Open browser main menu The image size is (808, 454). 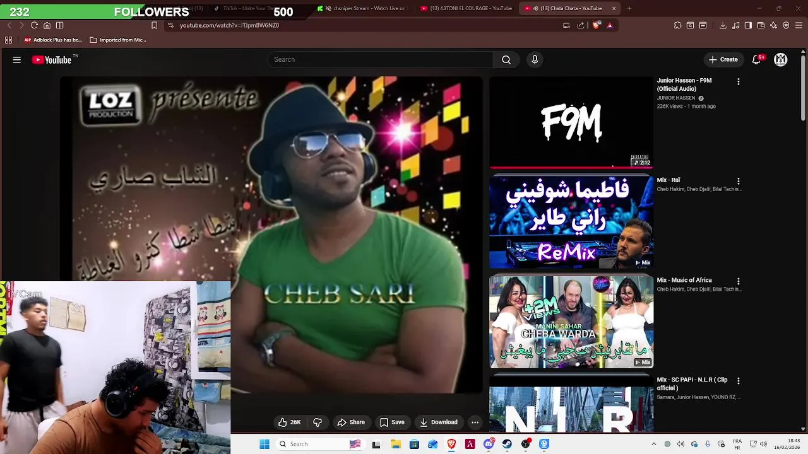tap(799, 25)
